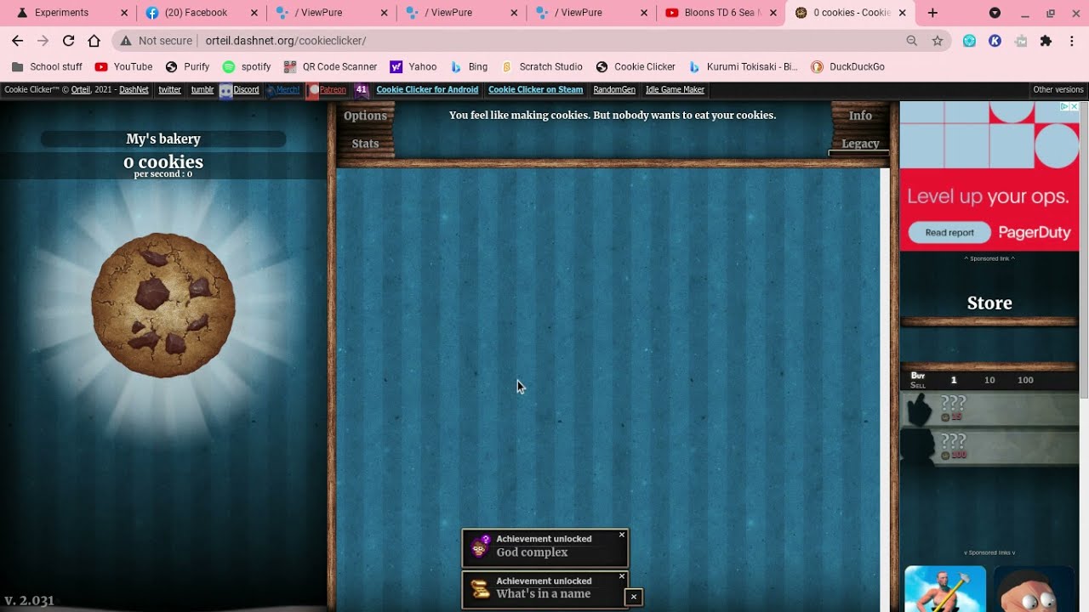Open the God complex achievement icon

(481, 546)
